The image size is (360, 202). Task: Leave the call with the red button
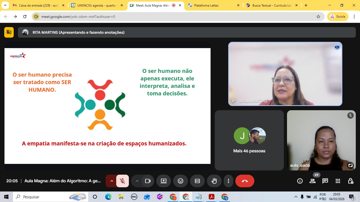[x=245, y=181]
